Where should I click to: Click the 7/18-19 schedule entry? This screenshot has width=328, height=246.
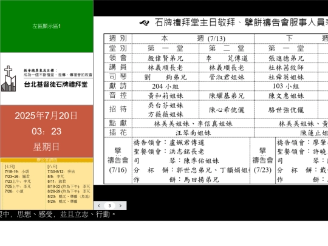pos(17,171)
